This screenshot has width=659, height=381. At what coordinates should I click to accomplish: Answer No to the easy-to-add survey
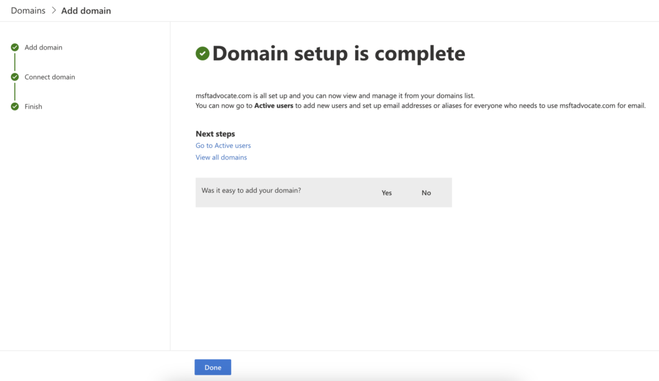pos(426,193)
